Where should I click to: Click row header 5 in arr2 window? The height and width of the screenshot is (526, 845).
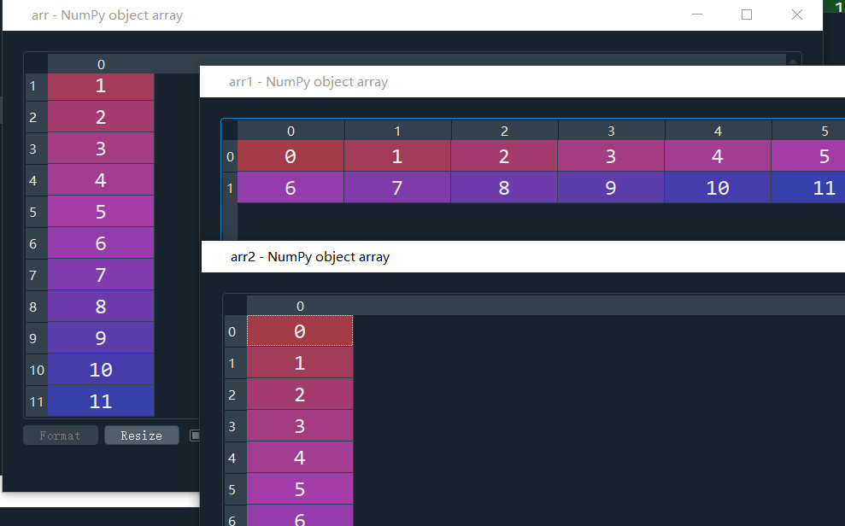(236, 489)
